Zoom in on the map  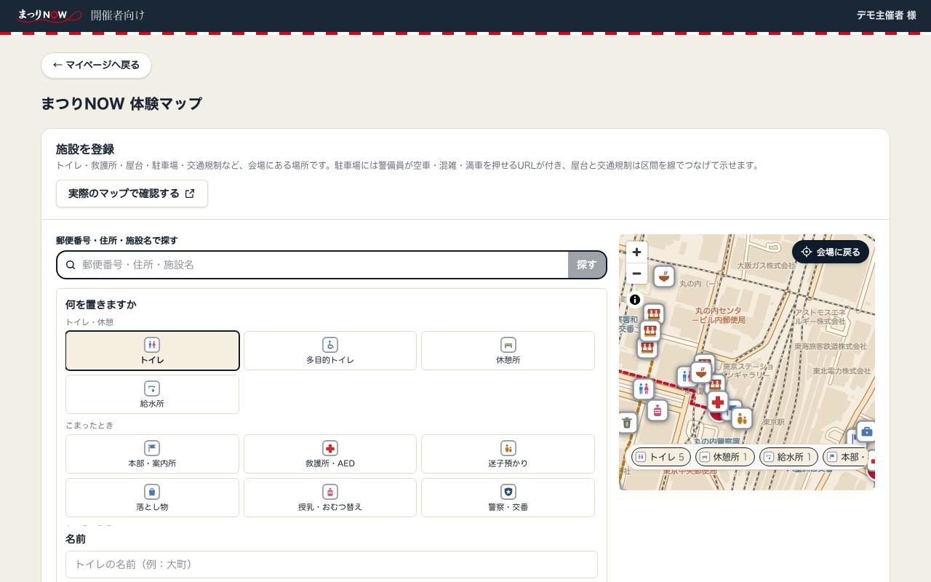[636, 252]
